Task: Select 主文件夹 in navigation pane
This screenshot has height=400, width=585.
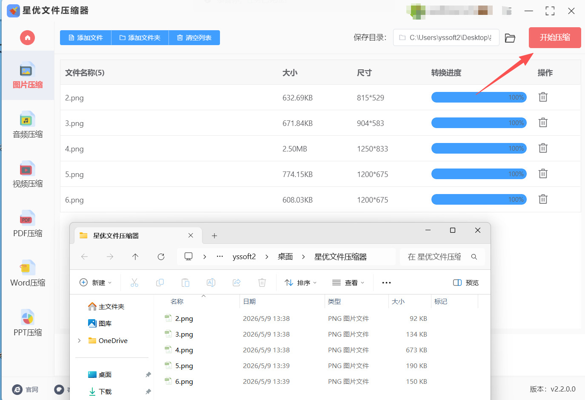Action: pos(106,306)
